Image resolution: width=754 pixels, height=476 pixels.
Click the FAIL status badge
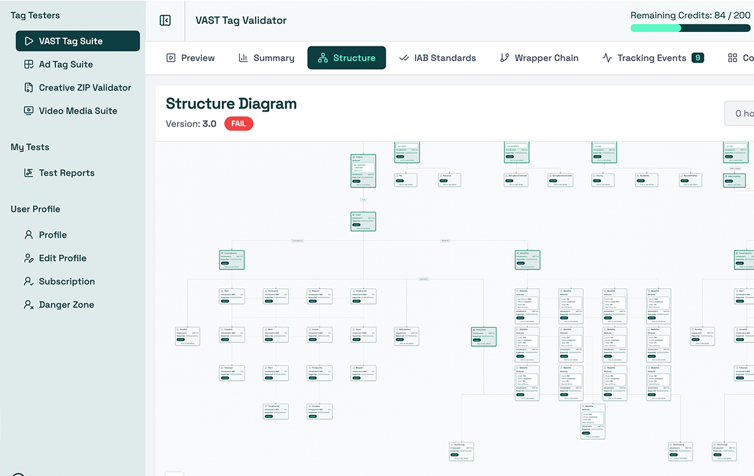(239, 124)
